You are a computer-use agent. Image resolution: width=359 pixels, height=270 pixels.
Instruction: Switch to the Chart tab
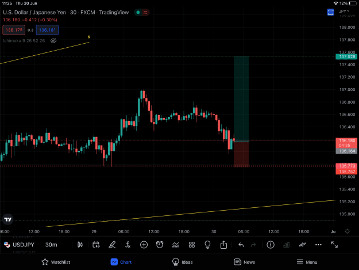[x=121, y=262]
